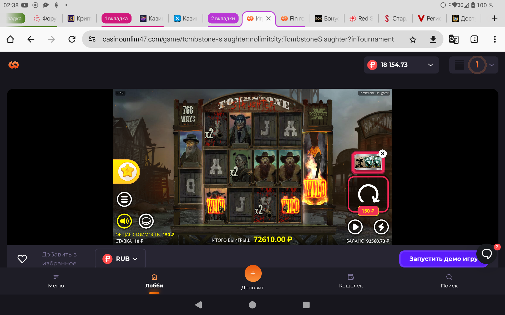Open the live chat bubble
Viewport: 505px width, 315px height.
[486, 254]
